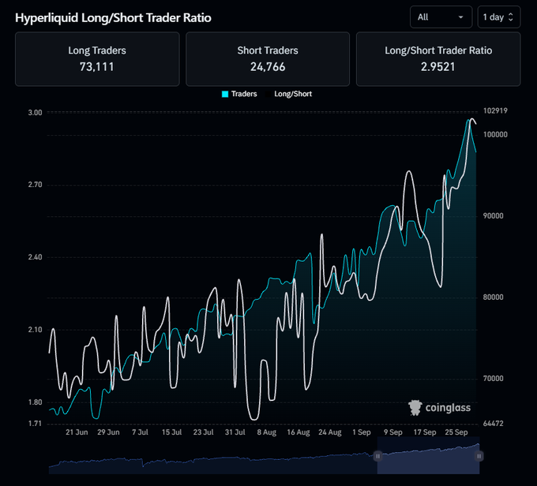Toggle the Long/Short legend series
This screenshot has height=486, width=537.
[289, 94]
